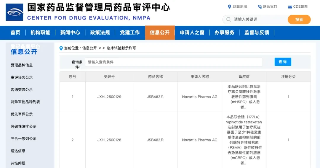Viewport: 320px width, 168px height.
Task: Open the 申请人之窗 menu
Action: coord(192,32)
